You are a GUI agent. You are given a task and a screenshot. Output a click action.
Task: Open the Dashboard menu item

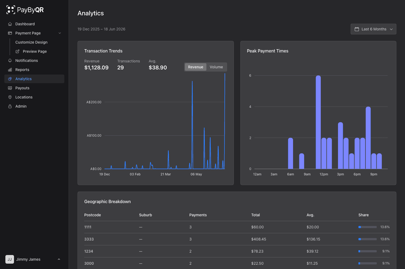(x=34, y=24)
